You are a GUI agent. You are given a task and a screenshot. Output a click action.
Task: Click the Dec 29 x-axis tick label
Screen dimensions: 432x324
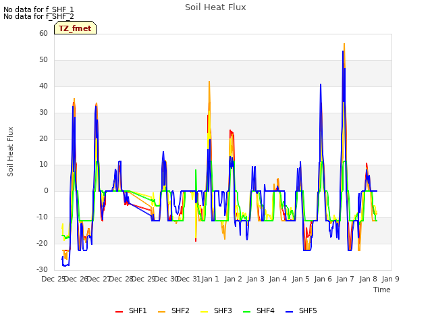(x=143, y=279)
